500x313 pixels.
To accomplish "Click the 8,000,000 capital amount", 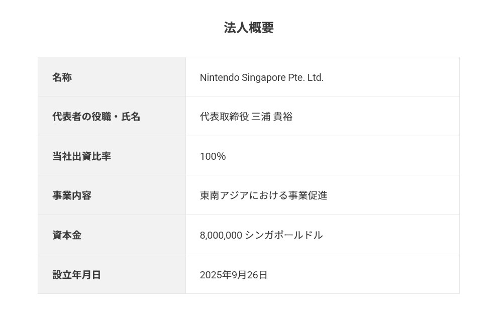I will [x=221, y=235].
